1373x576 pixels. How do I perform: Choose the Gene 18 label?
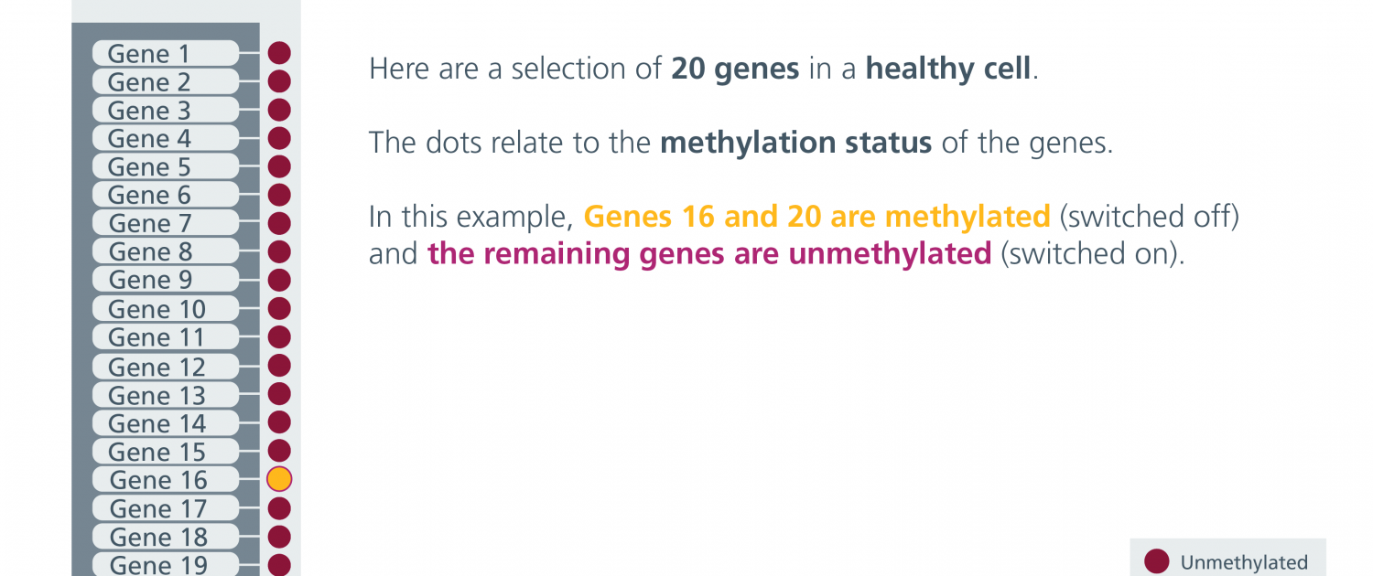click(166, 537)
